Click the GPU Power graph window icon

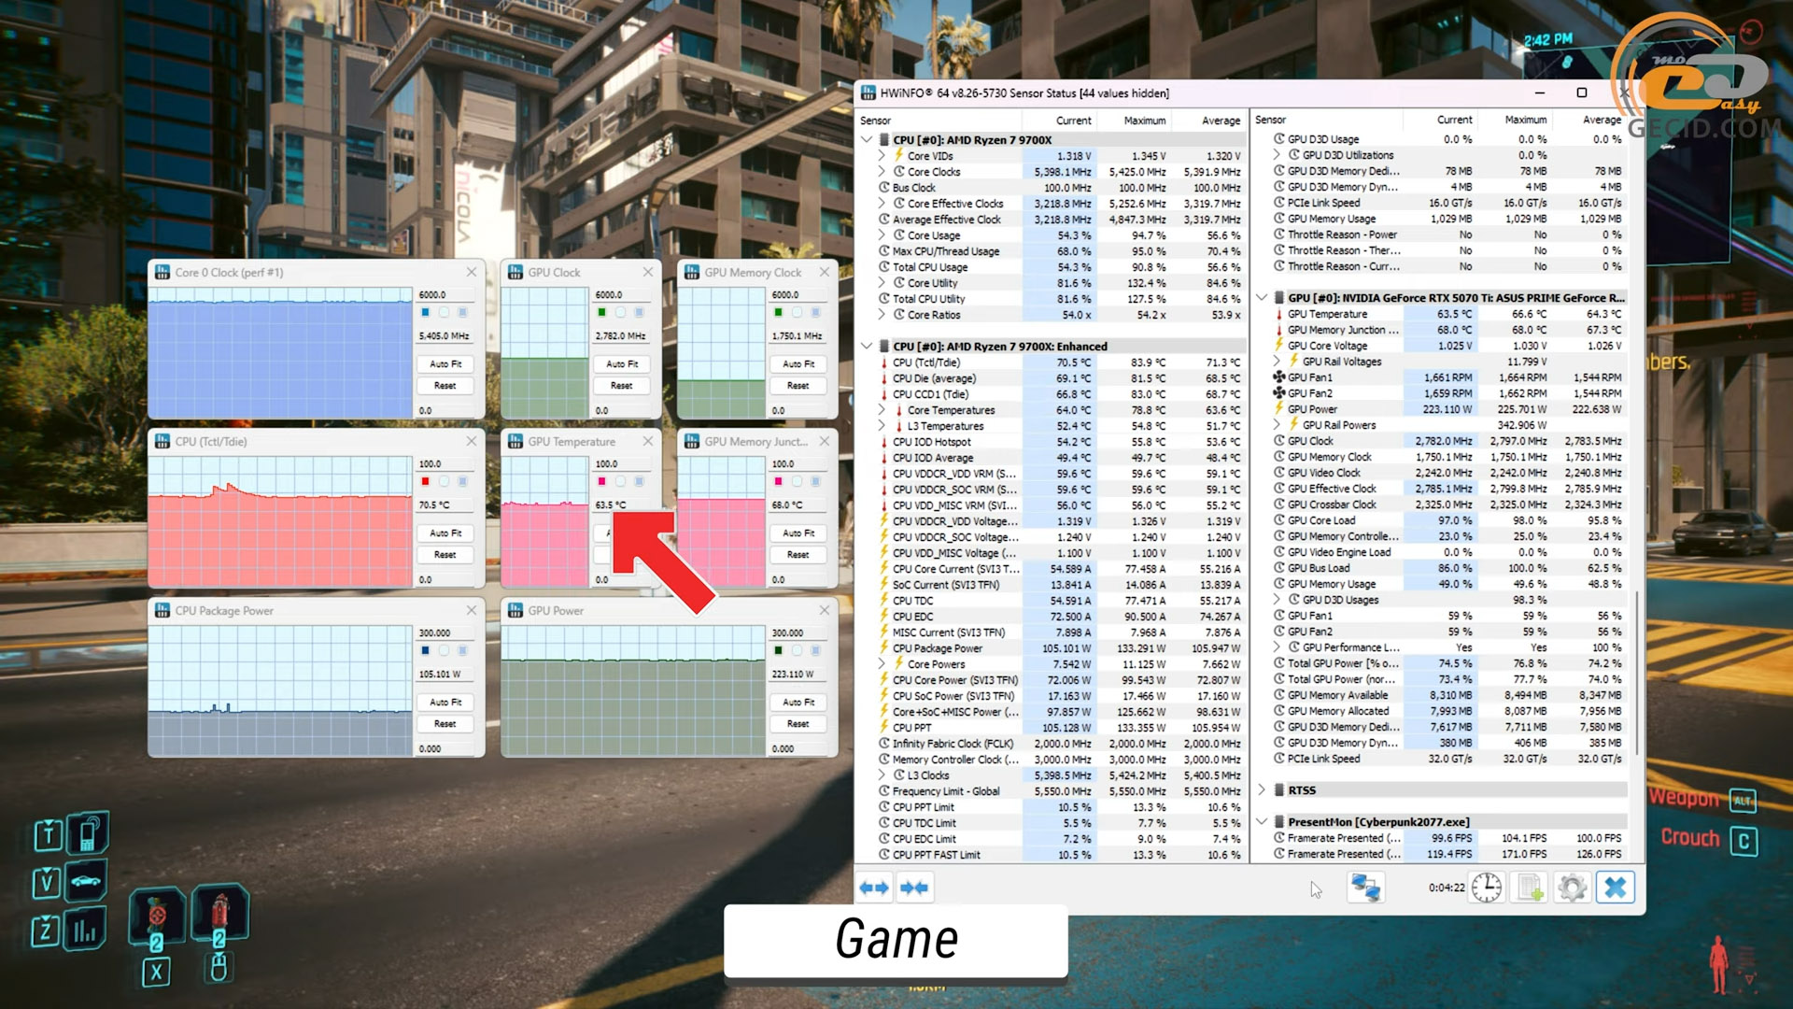point(515,610)
